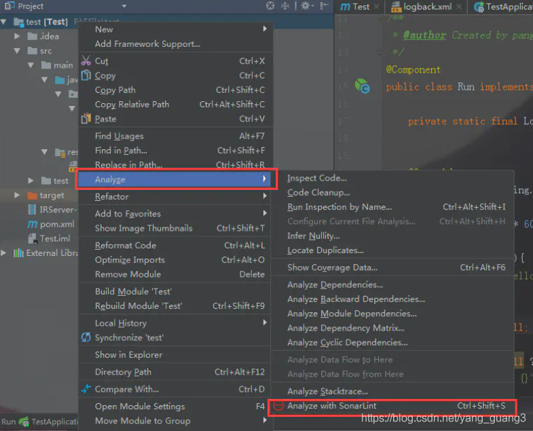This screenshot has height=431, width=533.
Task: Select Analyze Dependency Matrix...
Action: click(x=392, y=328)
